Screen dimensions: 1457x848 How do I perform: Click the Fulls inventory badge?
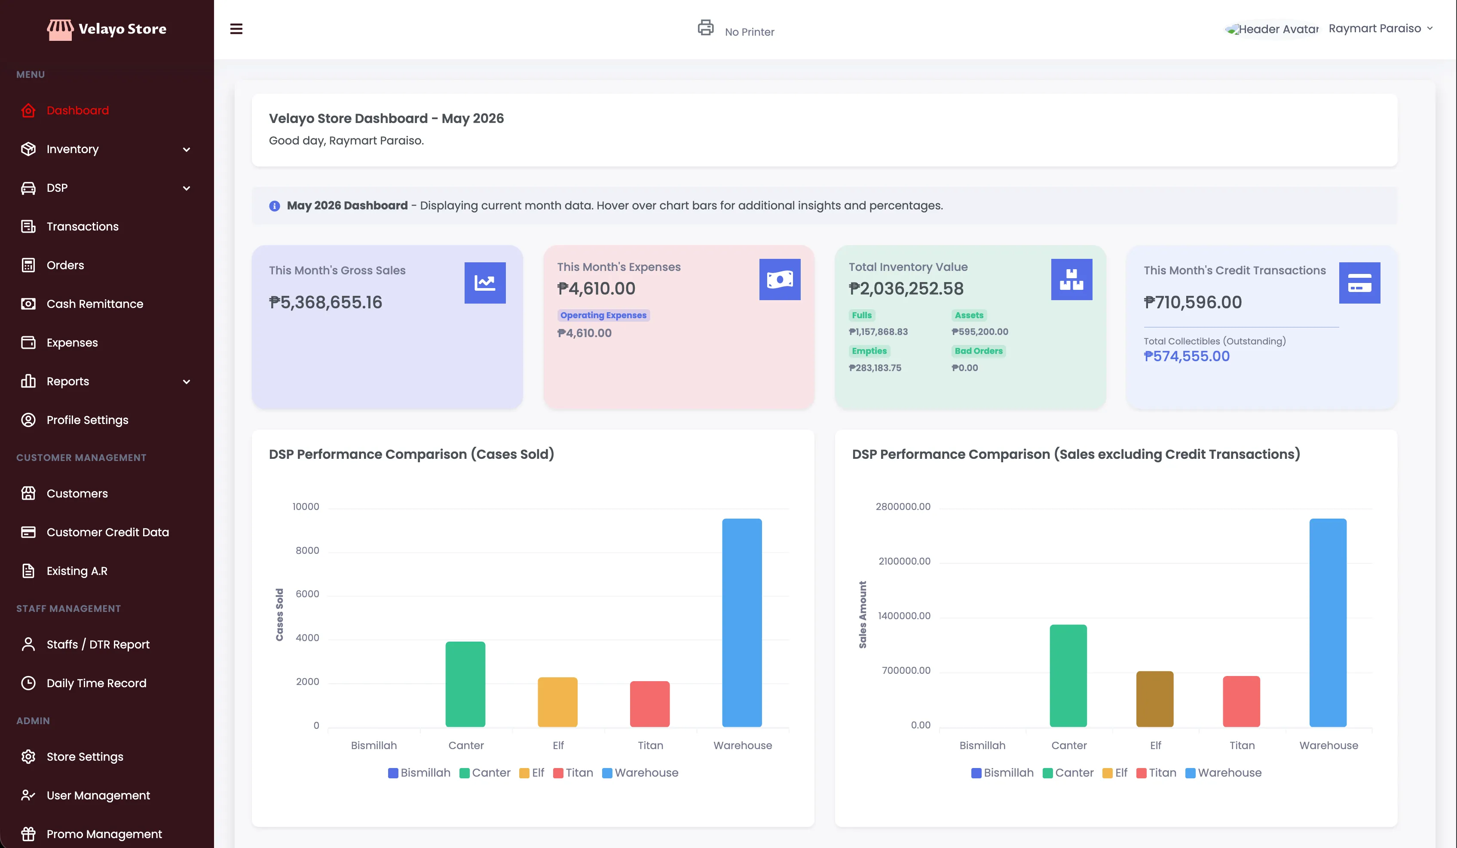point(861,316)
